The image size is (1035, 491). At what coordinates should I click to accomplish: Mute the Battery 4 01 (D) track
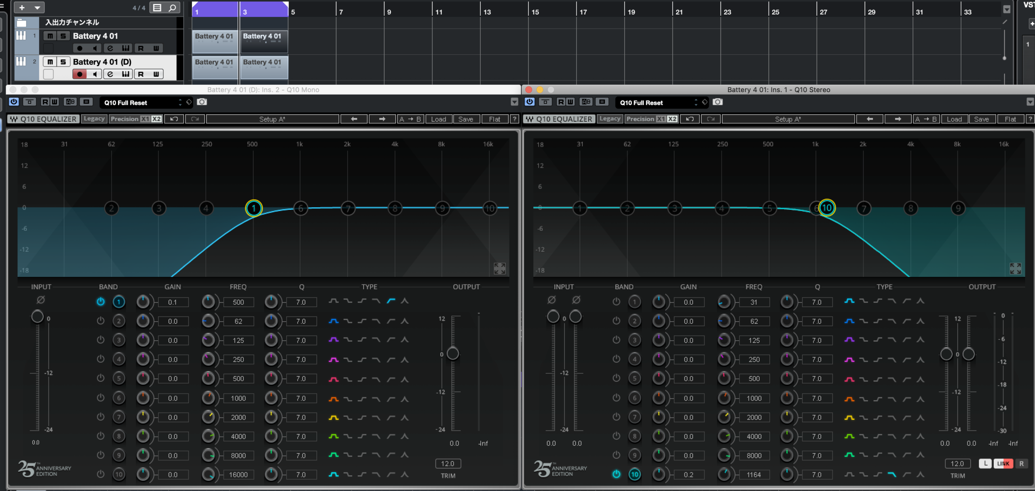coord(50,62)
